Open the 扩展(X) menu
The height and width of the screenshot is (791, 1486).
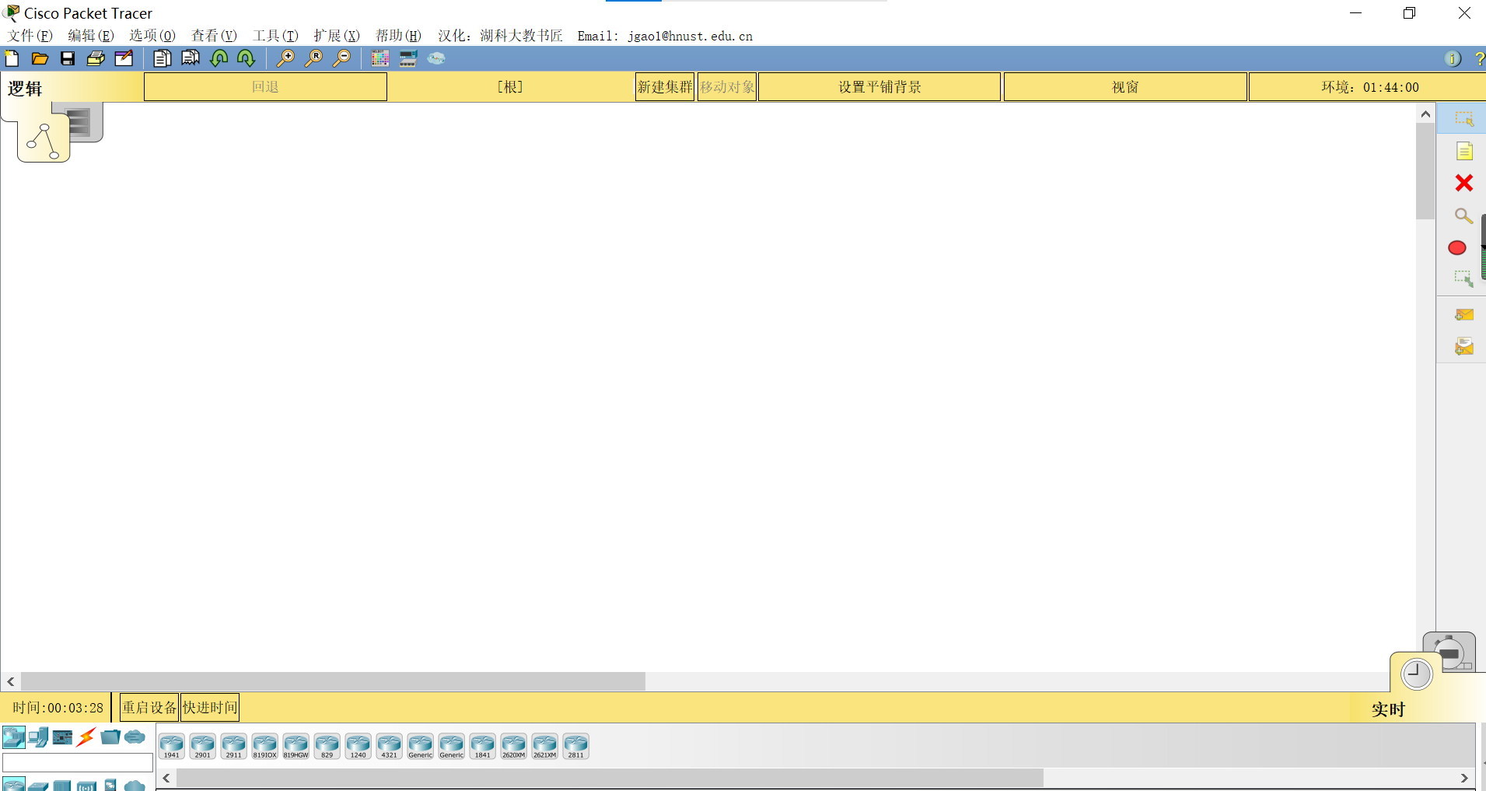click(337, 36)
